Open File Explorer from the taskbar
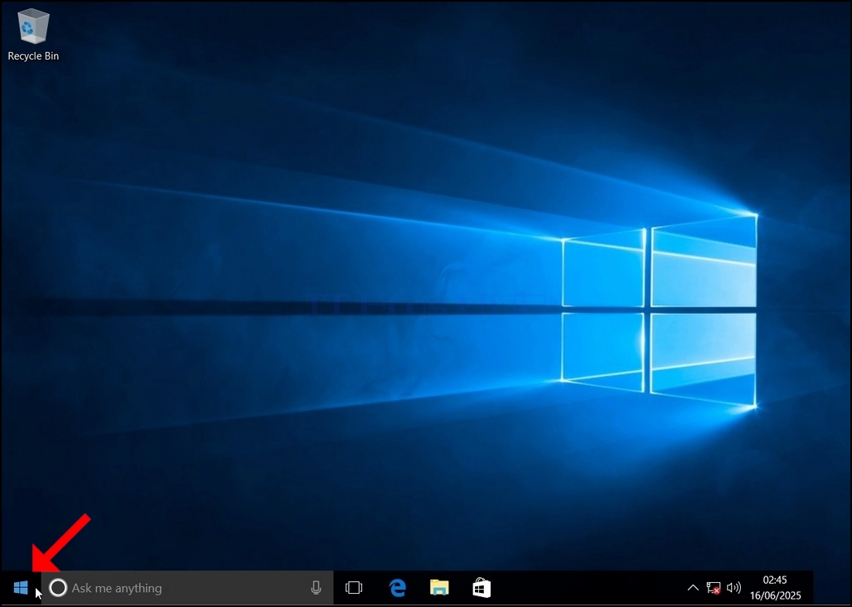 pos(439,588)
